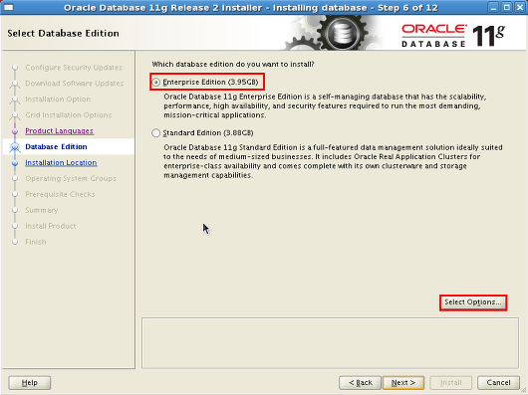Click the 'Grid Installation Options' step text
This screenshot has height=395, width=528.
coord(69,115)
